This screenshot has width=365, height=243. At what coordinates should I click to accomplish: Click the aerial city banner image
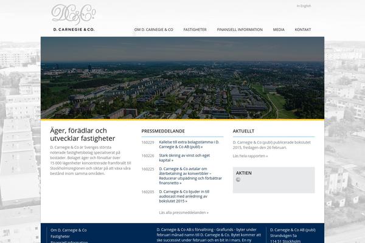coord(182,78)
